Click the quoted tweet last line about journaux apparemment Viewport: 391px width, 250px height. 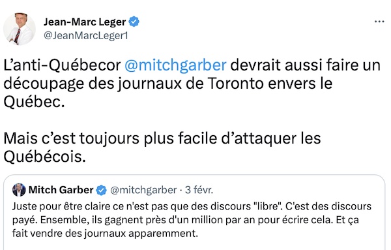(105, 234)
